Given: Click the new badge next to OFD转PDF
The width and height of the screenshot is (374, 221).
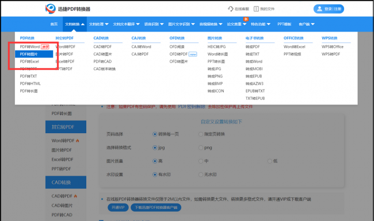Looking at the screenshot, I should point(193,54).
